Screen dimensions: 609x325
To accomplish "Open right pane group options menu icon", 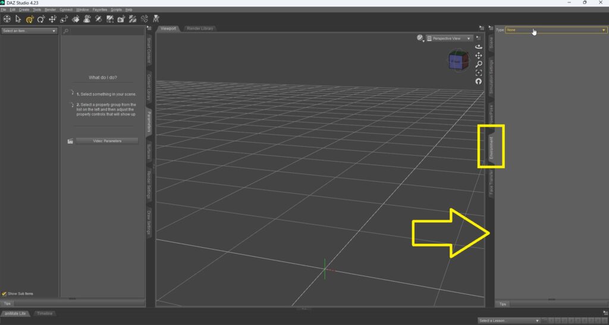I will pyautogui.click(x=491, y=28).
